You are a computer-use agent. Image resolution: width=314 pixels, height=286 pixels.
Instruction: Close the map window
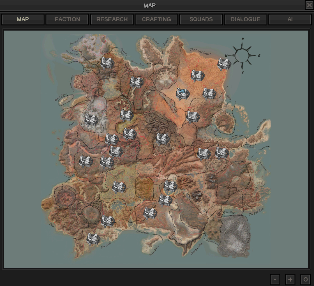(x=309, y=6)
